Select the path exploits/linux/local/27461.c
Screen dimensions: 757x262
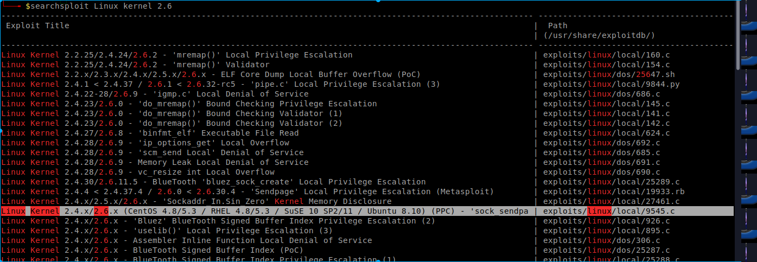pos(612,201)
